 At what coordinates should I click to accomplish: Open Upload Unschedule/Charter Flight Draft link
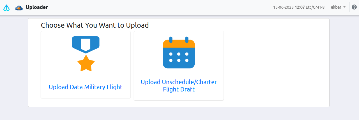(179, 86)
